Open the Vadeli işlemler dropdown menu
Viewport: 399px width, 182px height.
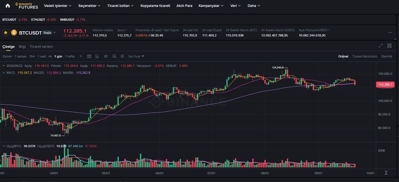tap(58, 6)
